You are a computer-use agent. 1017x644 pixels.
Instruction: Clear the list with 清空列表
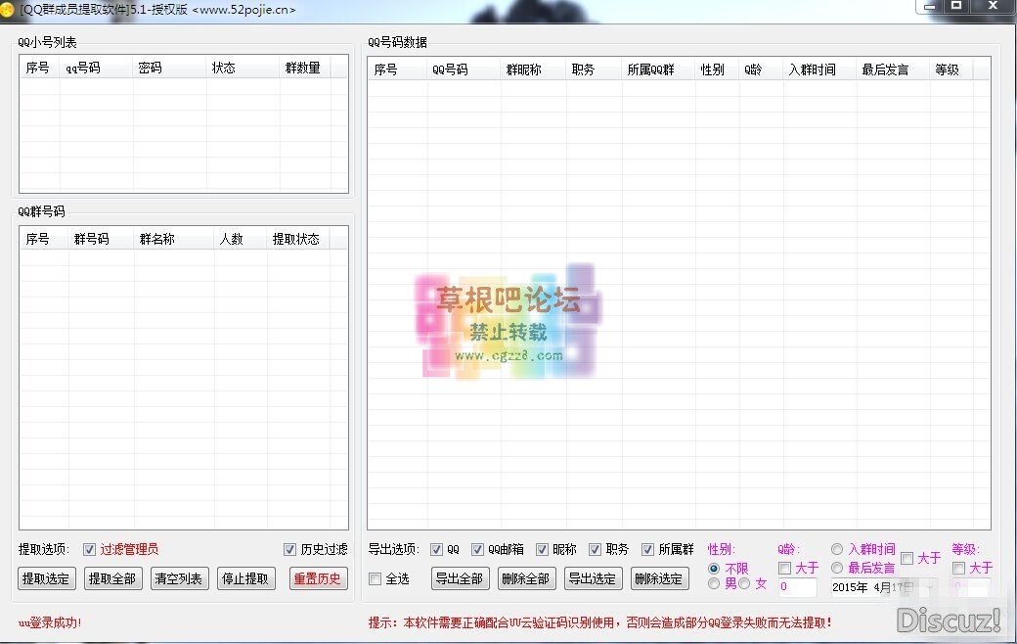(179, 578)
